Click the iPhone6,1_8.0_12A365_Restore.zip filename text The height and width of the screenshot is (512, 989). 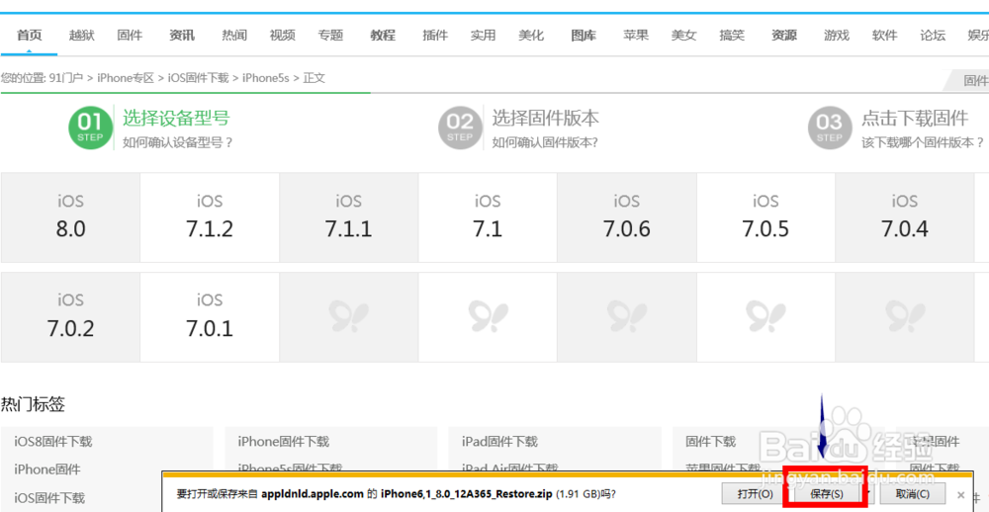(x=466, y=494)
